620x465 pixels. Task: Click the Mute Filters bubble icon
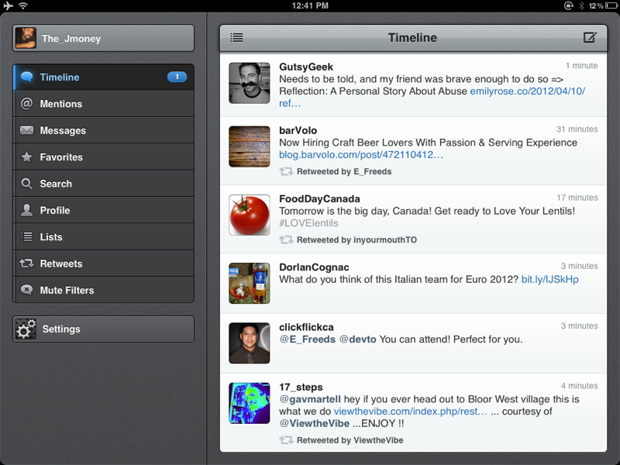click(27, 290)
